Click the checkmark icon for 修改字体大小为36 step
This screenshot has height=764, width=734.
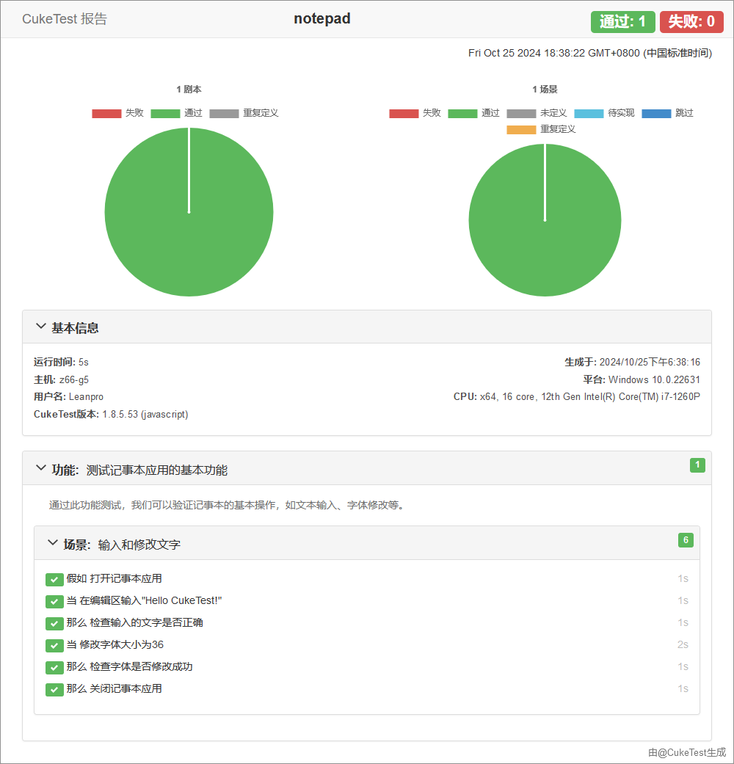[54, 645]
